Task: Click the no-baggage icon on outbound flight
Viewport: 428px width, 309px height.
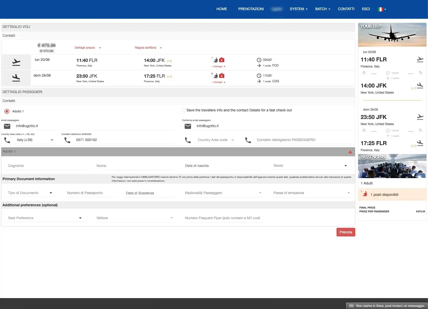Action: point(222,60)
